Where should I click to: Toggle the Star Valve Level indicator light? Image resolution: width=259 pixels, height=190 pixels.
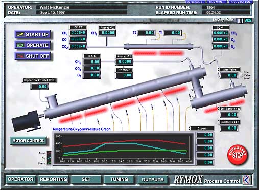click(x=241, y=75)
